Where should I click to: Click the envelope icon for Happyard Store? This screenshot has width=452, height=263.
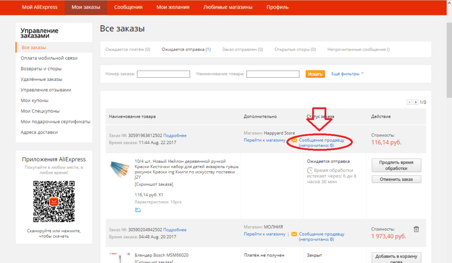pos(294,140)
